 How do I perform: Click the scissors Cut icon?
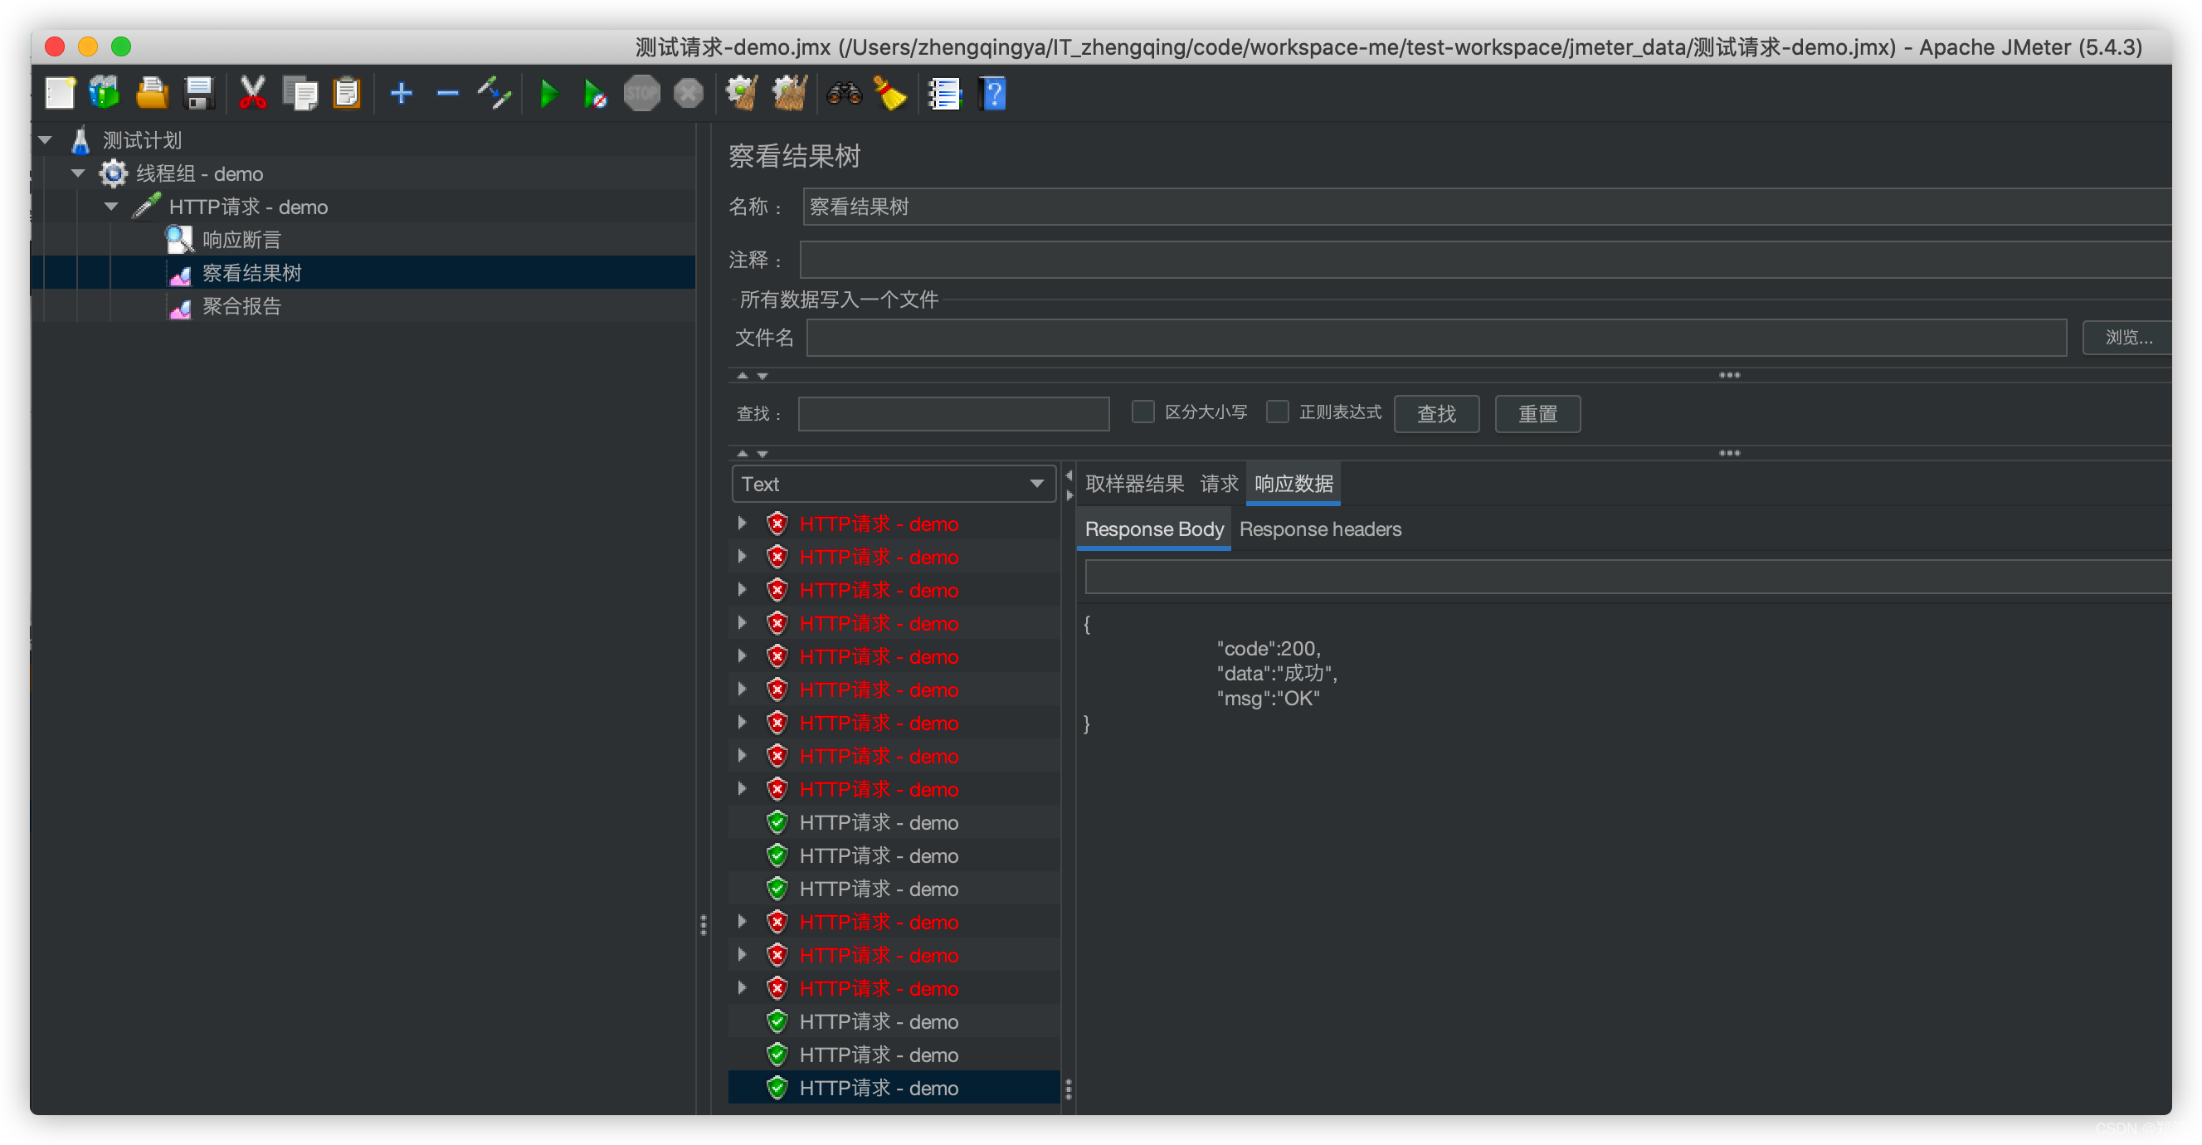[252, 93]
